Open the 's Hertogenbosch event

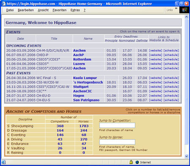88,82
